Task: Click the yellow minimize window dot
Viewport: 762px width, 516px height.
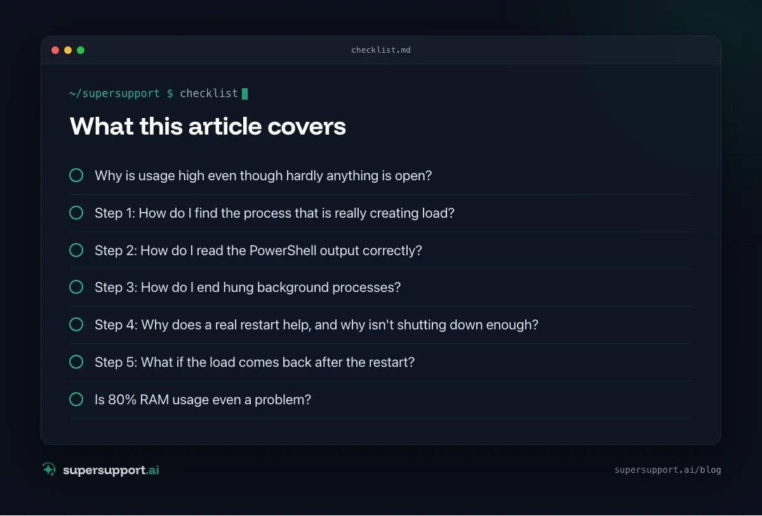Action: click(x=68, y=50)
